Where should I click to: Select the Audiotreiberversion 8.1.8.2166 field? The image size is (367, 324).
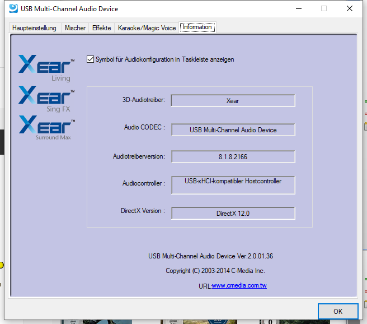tap(233, 157)
